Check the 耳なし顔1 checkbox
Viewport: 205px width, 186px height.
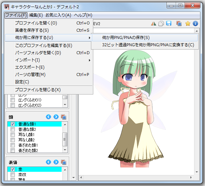pos(13,134)
